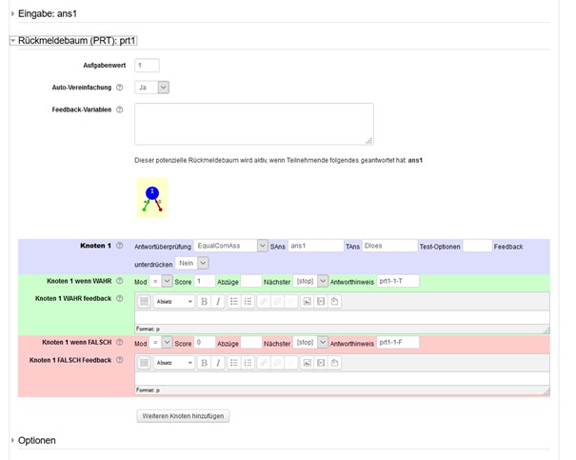Click the Feedback-Variablen text area
The width and height of the screenshot is (576, 460).
[x=253, y=124]
